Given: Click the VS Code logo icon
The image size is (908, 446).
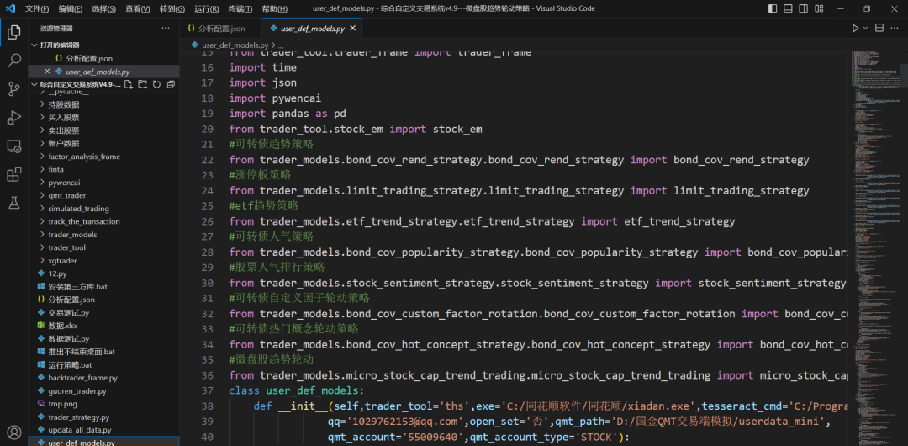Looking at the screenshot, I should click(x=10, y=8).
